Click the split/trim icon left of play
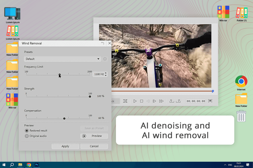Screen dimensions: 253x168 125,101
